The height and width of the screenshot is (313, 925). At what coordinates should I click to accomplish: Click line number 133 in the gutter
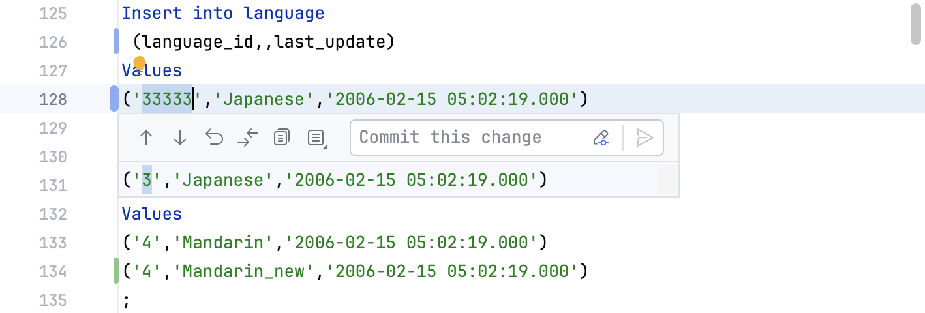pos(53,243)
